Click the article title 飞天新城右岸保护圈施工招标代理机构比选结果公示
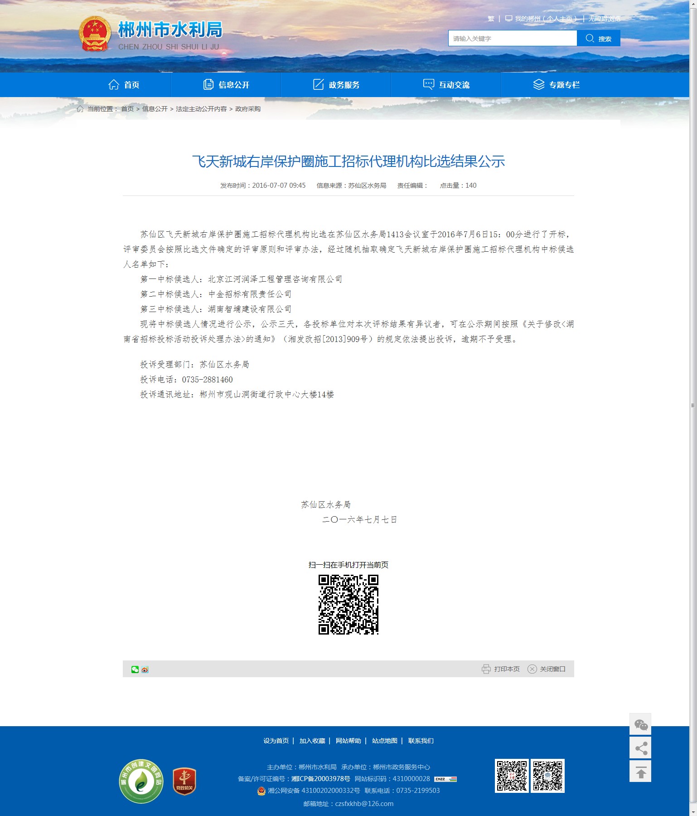 tap(348, 161)
